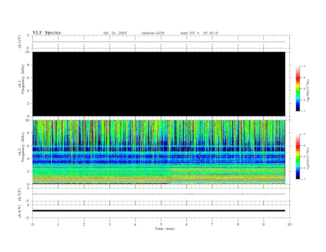
Task: Click the thick ch.4(V) waveform trace
Action: 159,211
